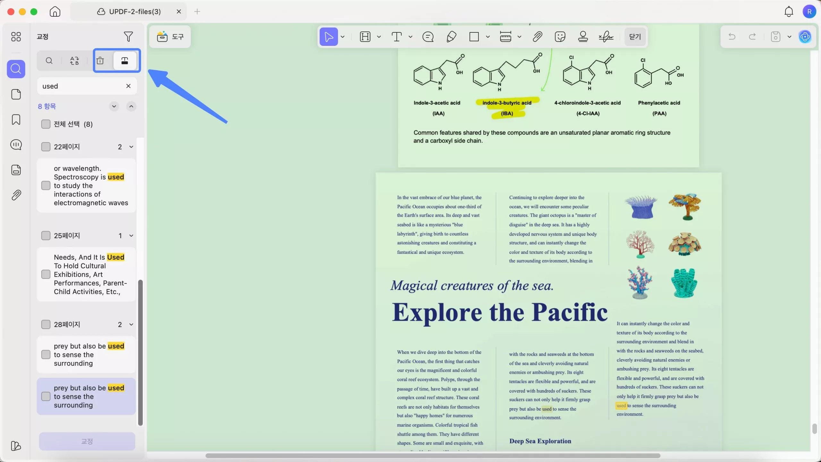The height and width of the screenshot is (462, 821).
Task: Click the search field containing 'used'
Action: [x=80, y=86]
